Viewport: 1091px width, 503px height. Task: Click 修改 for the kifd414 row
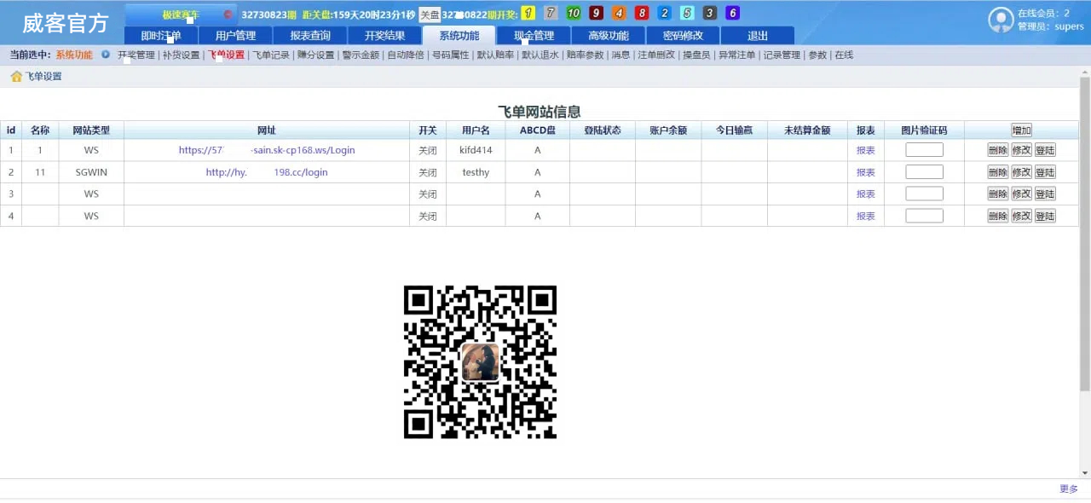(1021, 150)
